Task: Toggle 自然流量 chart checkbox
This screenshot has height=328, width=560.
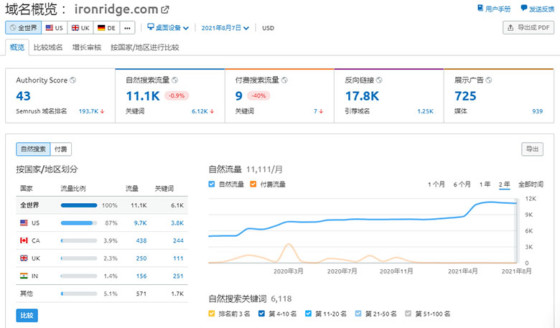Action: [x=212, y=184]
